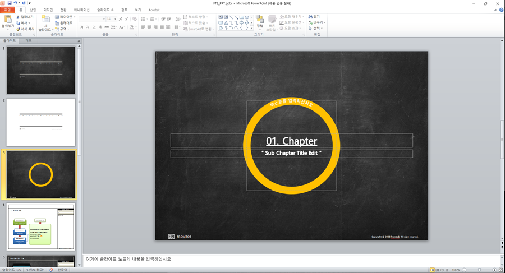The image size is (505, 273).
Task: Click the zoom slider in status bar
Action: pos(479,270)
